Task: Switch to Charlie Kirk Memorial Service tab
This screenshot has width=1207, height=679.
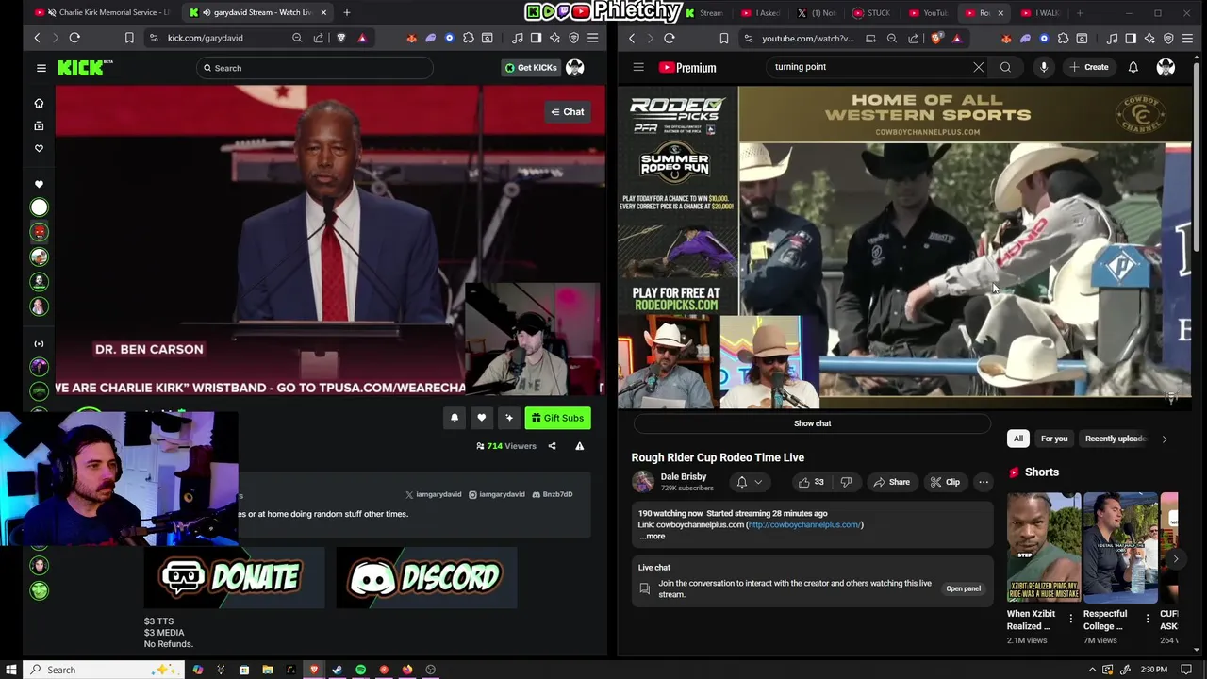Action: [103, 12]
